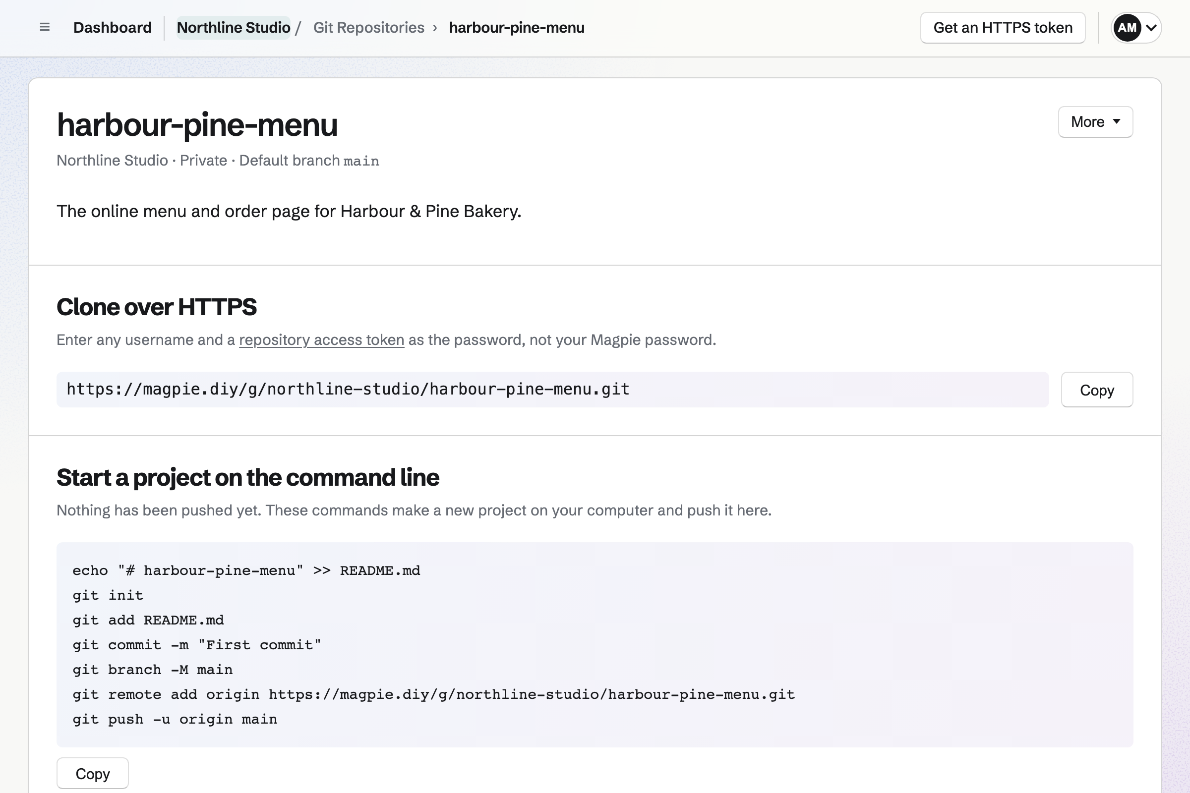The image size is (1190, 793).
Task: Click the bakery repository description text
Action: click(x=289, y=212)
